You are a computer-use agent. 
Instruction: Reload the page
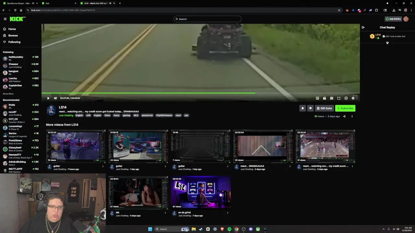(15, 10)
